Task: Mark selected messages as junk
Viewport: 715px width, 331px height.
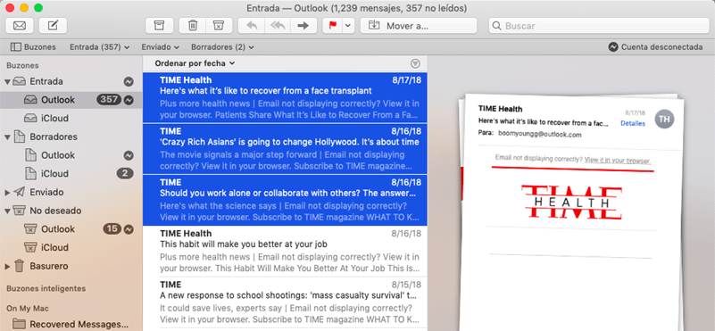Action: tap(220, 26)
